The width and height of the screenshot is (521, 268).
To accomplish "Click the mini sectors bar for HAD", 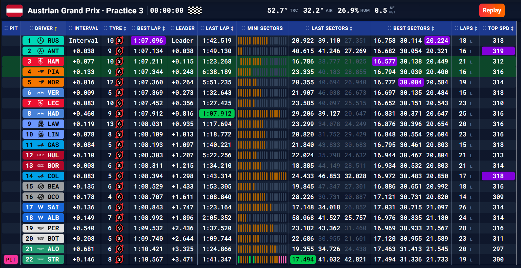I will [x=262, y=114].
